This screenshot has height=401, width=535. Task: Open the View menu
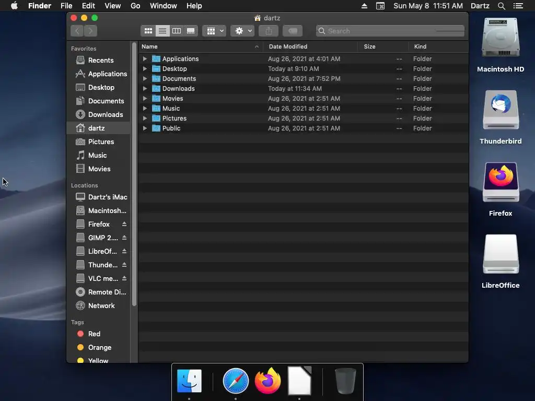[113, 6]
